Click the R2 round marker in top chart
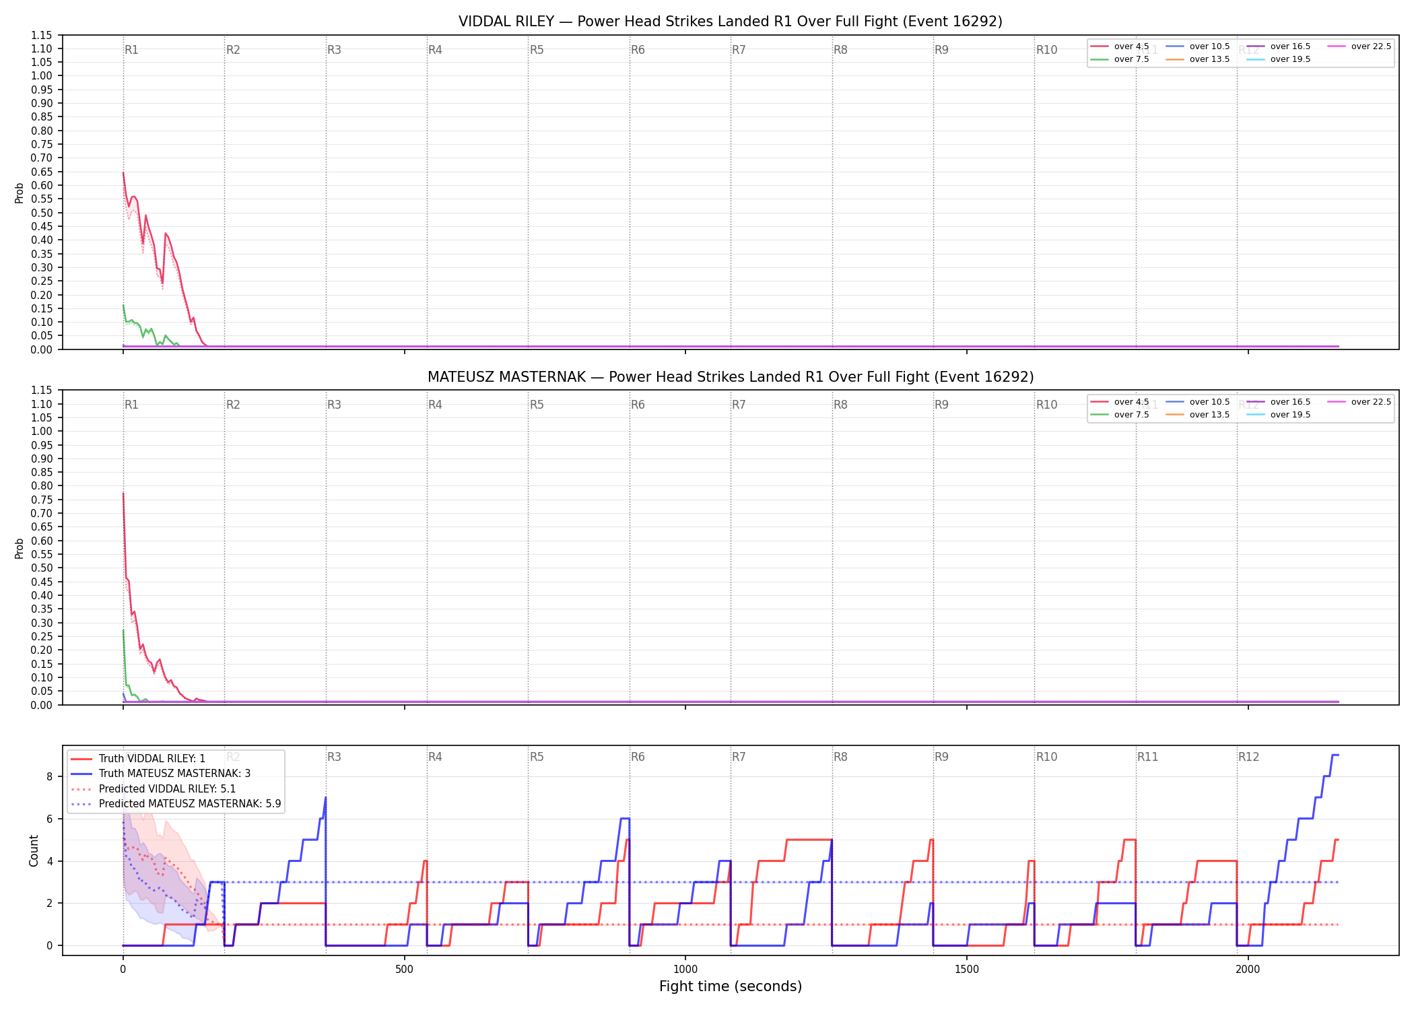 pyautogui.click(x=233, y=50)
